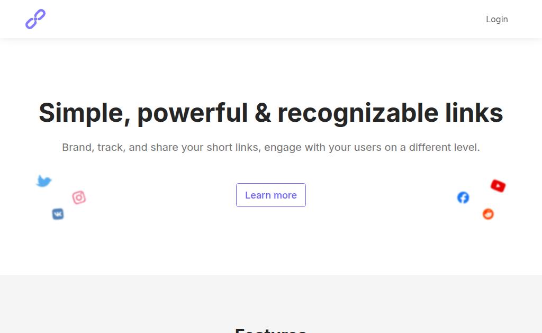Click the word "recognizable" in the headline
Image resolution: width=542 pixels, height=333 pixels.
tap(357, 113)
